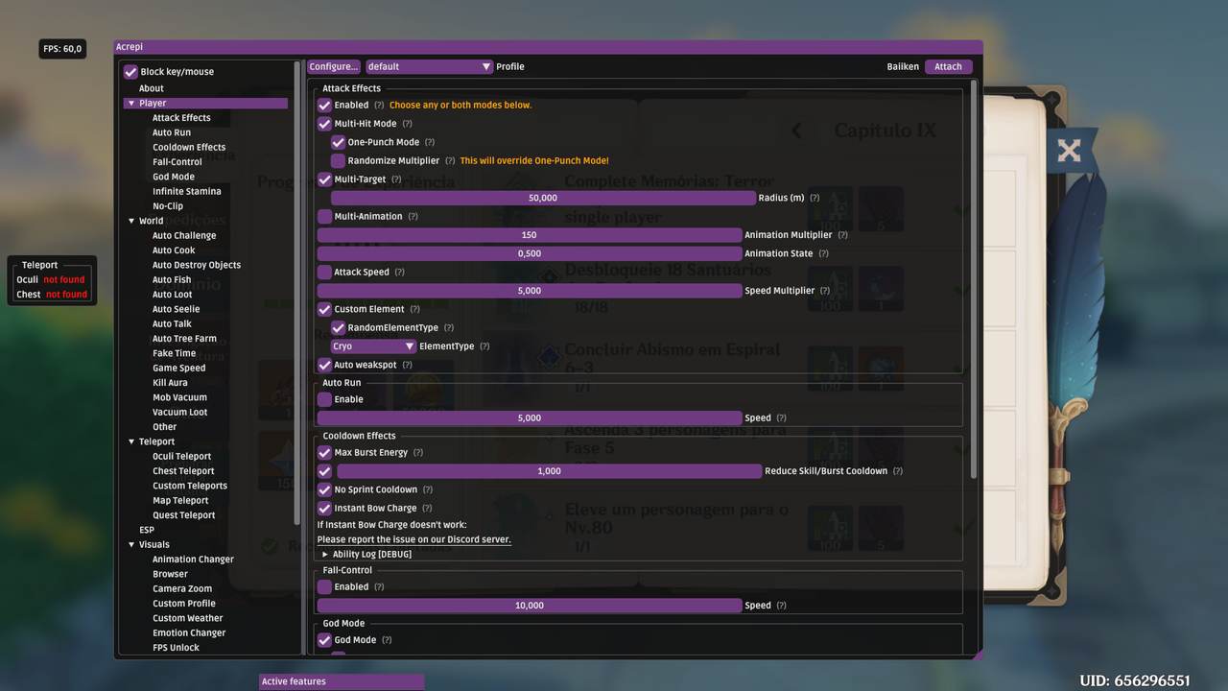
Task: Open FPS Unlock sidebar entry
Action: click(177, 648)
